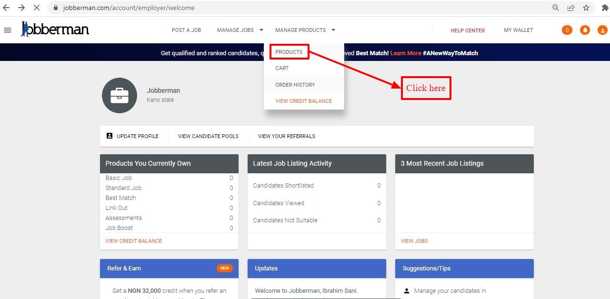Open My Wallet
This screenshot has height=299, width=610.
(519, 30)
